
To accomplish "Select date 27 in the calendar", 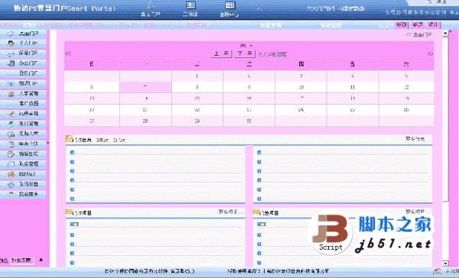I will click(92, 121).
